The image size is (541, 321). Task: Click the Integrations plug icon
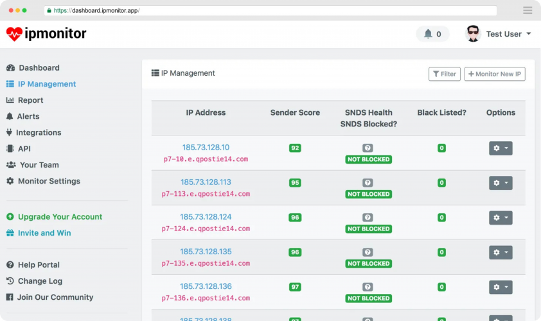[9, 132]
